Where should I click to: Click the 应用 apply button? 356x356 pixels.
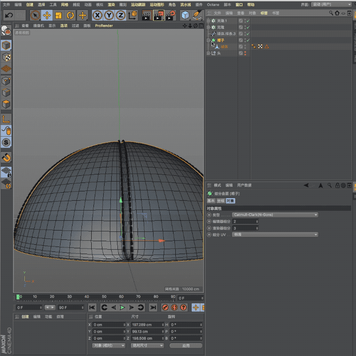pyautogui.click(x=186, y=345)
